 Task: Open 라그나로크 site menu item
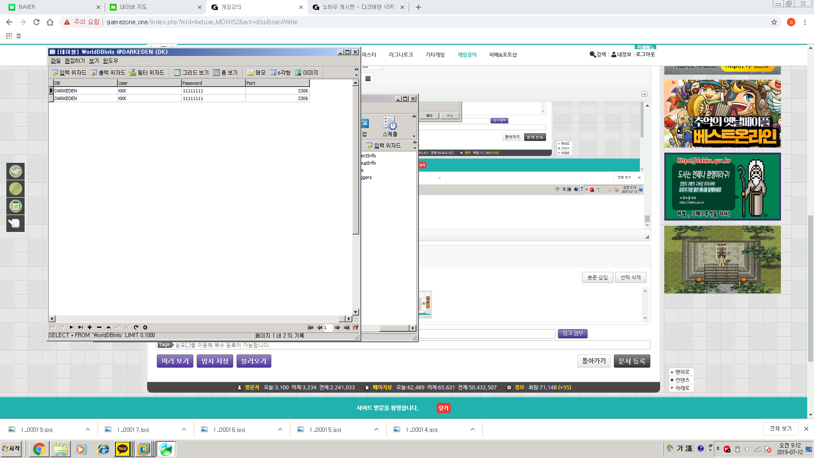(x=401, y=55)
